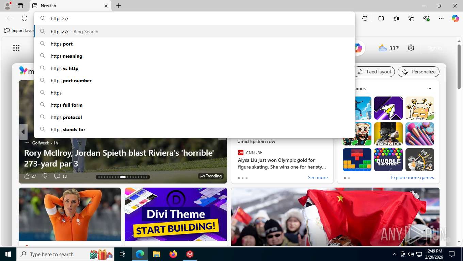The height and width of the screenshot is (261, 463).
Task: Click the page vertical scrollbar
Action: click(x=459, y=67)
